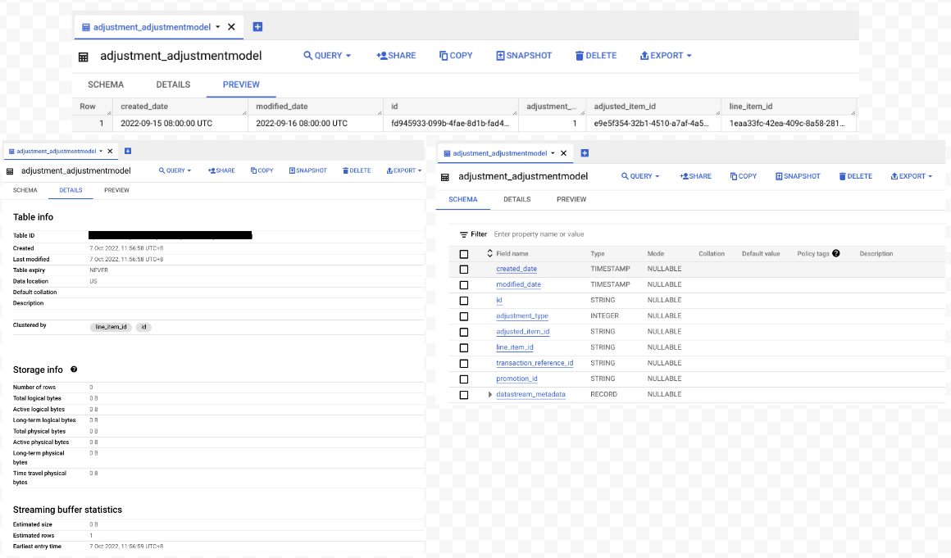The width and height of the screenshot is (951, 558).
Task: Close the adjustment_adjustmentmodel tab in the Preview panel
Action: point(231,27)
